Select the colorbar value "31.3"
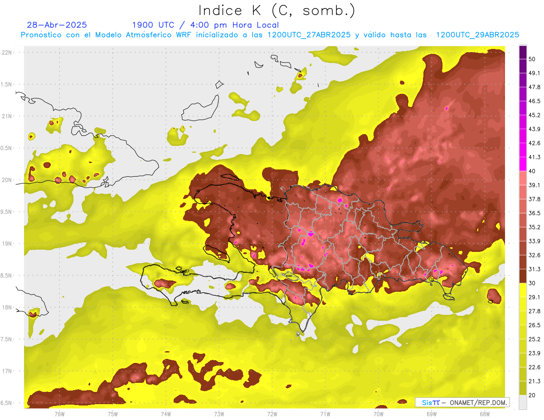 point(534,269)
